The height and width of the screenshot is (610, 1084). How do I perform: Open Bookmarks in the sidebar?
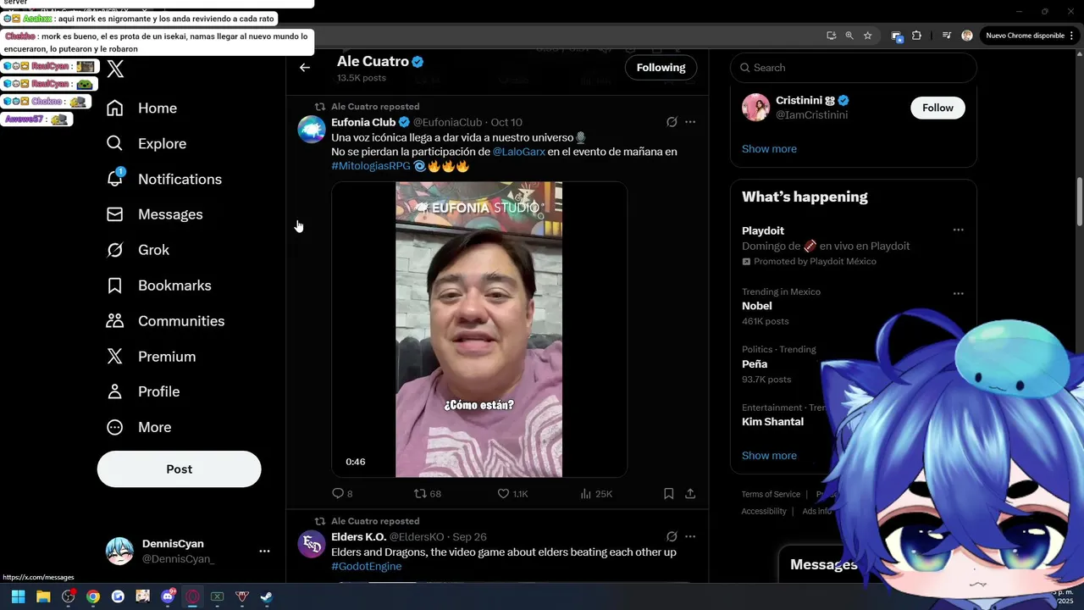click(x=158, y=286)
